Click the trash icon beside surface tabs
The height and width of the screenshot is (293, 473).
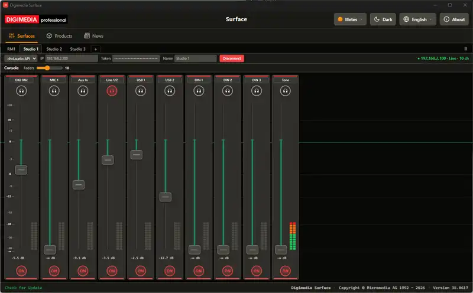click(x=465, y=49)
